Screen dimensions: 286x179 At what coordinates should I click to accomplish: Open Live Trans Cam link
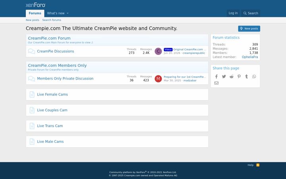pos(50,126)
